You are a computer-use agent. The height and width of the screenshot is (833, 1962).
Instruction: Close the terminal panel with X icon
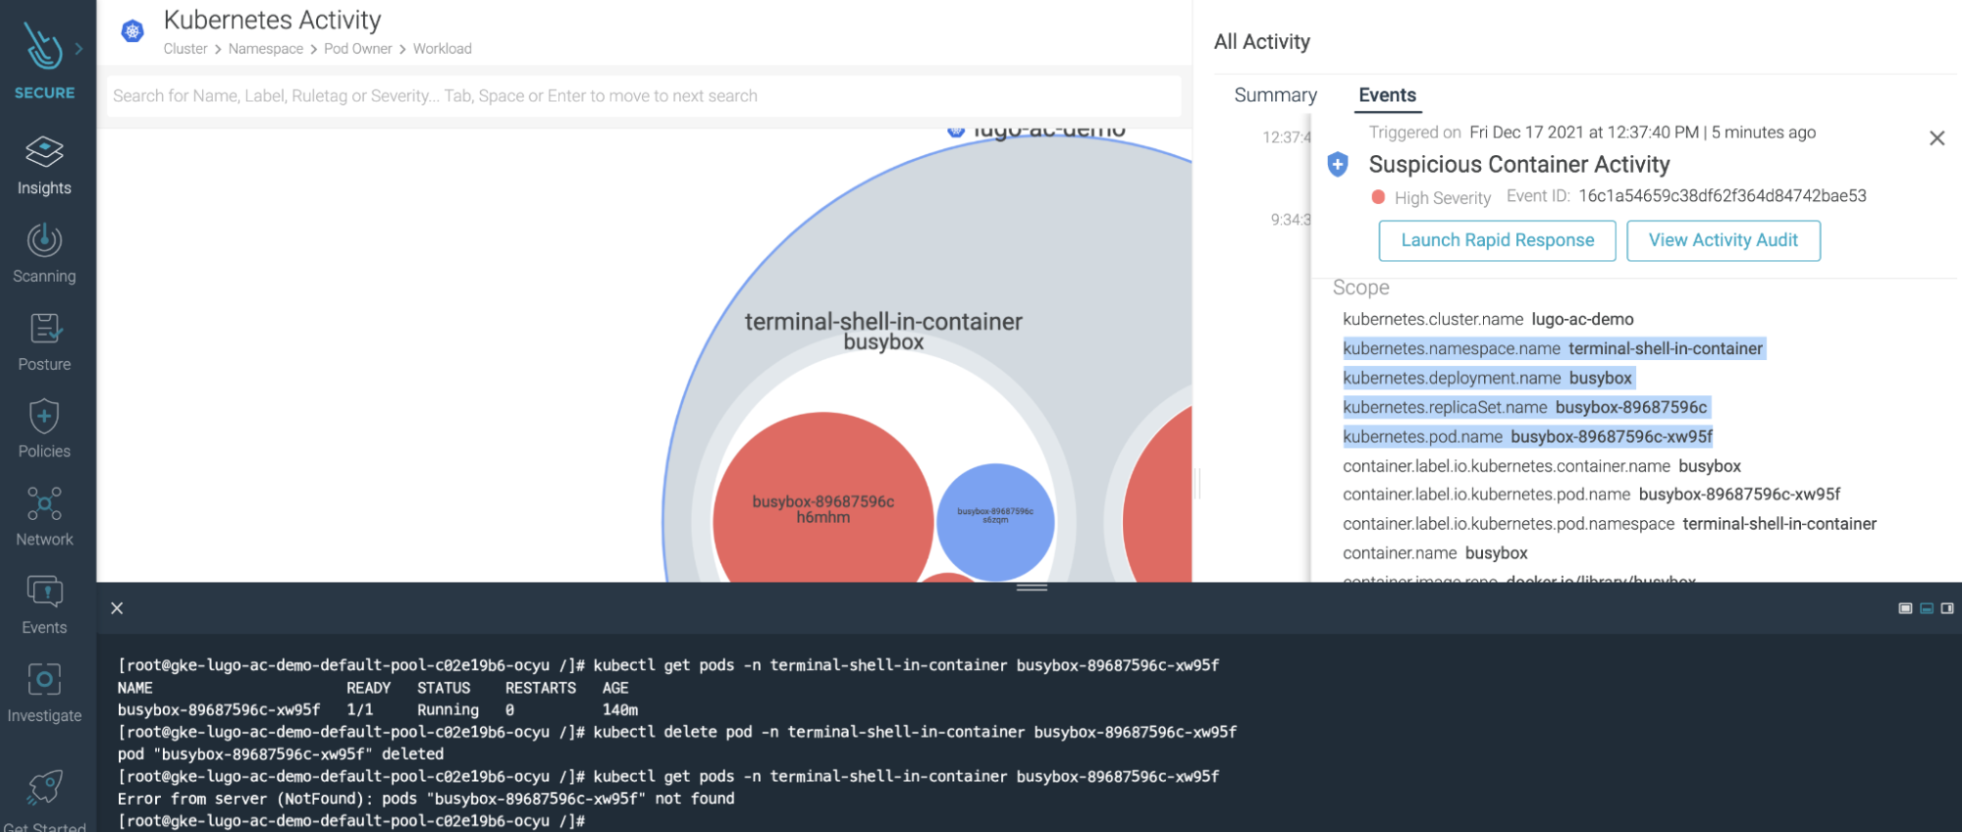pos(117,608)
